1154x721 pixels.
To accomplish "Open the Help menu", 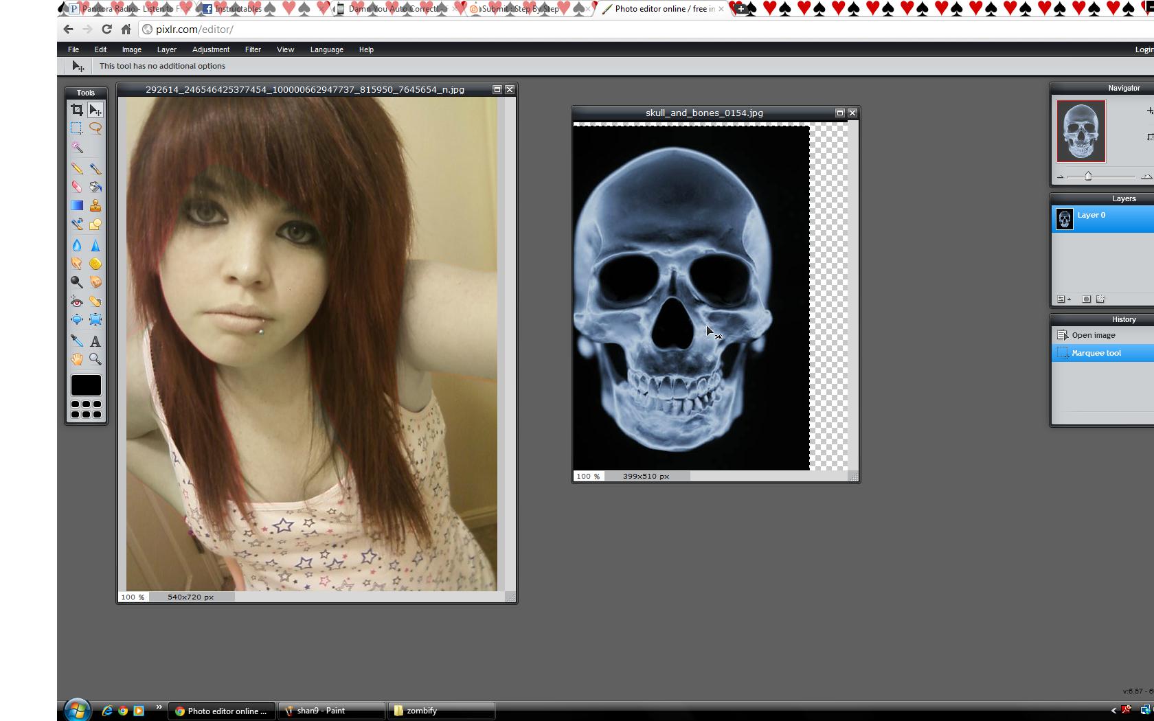I will click(x=366, y=49).
